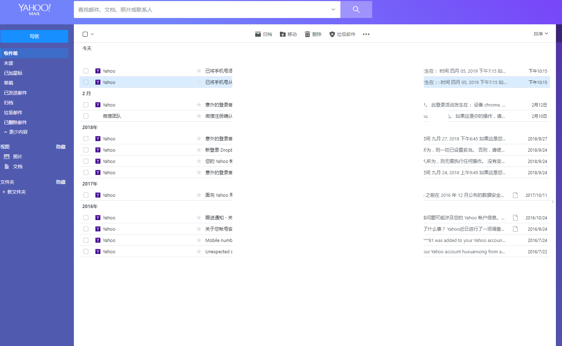Star the 2017/10/11 Yahoo email

coord(199,195)
